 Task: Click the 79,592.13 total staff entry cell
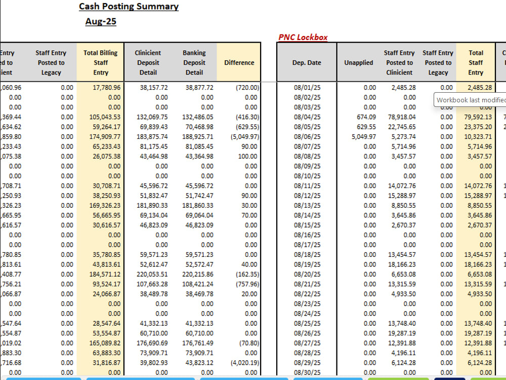[x=478, y=117]
